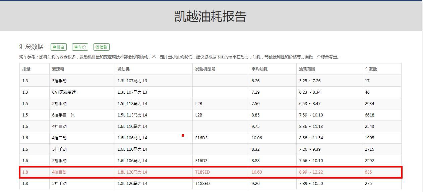423x192 pixels.
Task: Click owner count 275
Action: (368, 183)
